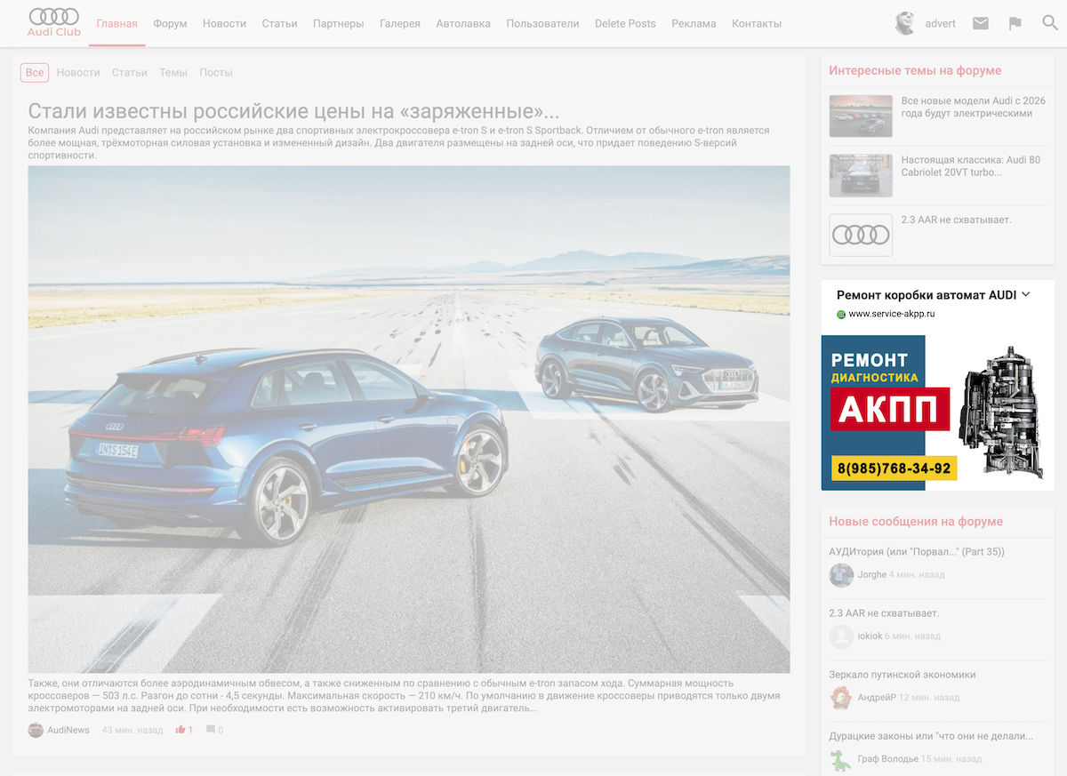The width and height of the screenshot is (1067, 776).
Task: Click Граф Володье's avatar
Action: (x=841, y=759)
